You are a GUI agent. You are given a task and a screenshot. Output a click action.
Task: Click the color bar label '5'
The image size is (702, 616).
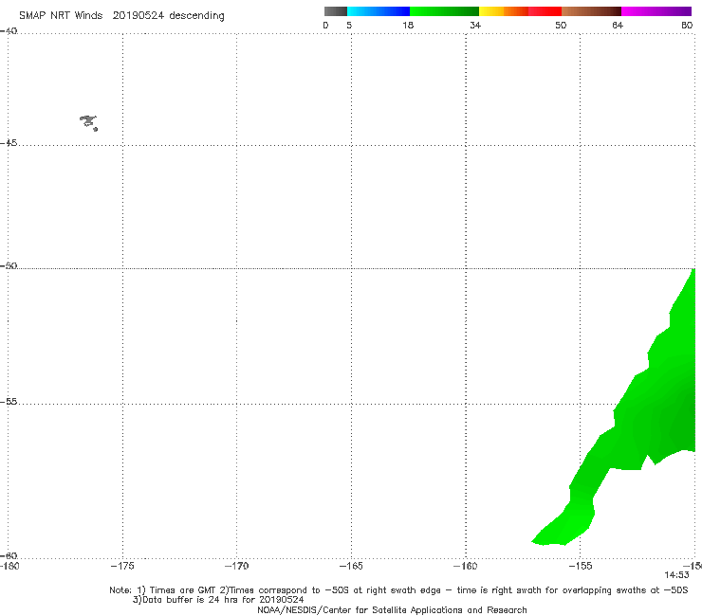click(x=349, y=25)
